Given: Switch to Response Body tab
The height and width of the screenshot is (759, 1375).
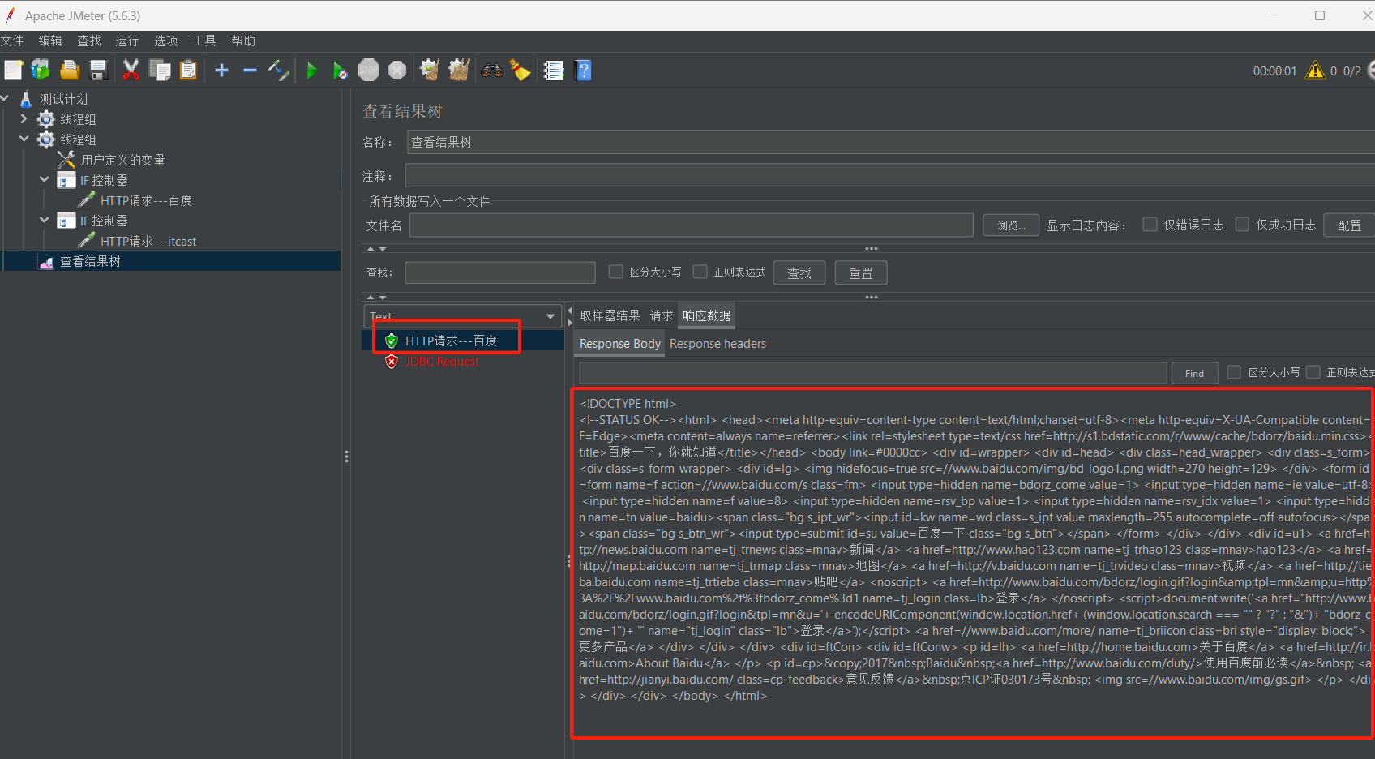Looking at the screenshot, I should point(620,344).
